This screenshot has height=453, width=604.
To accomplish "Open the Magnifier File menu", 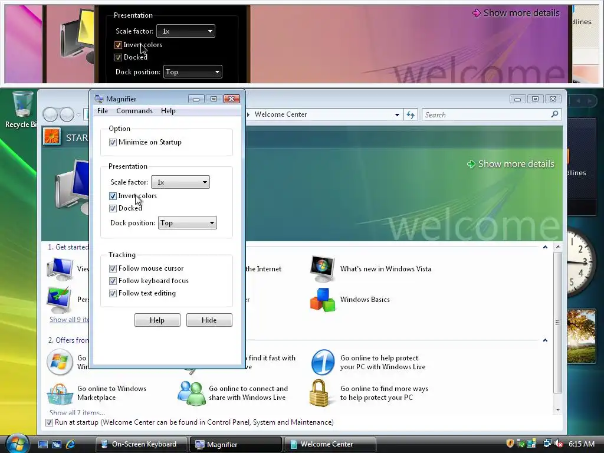I will pyautogui.click(x=103, y=111).
